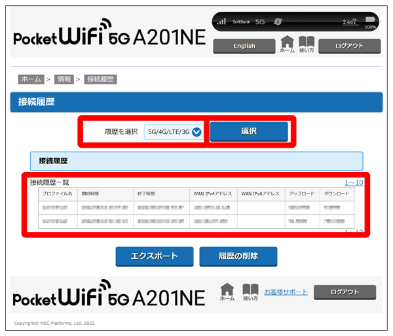This screenshot has width=393, height=336.
Task: Click the 1～10 pagination link above table
Action: 353,183
